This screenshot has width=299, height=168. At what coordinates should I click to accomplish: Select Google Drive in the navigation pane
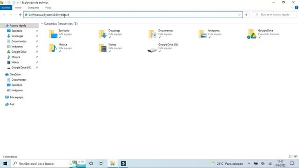[19, 52]
